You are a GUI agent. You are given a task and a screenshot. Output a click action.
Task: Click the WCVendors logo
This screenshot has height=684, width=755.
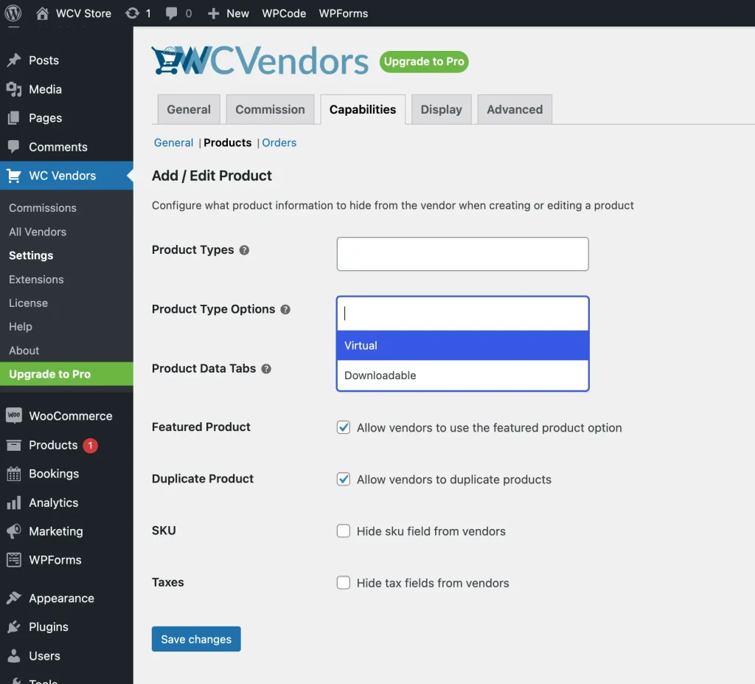point(260,61)
